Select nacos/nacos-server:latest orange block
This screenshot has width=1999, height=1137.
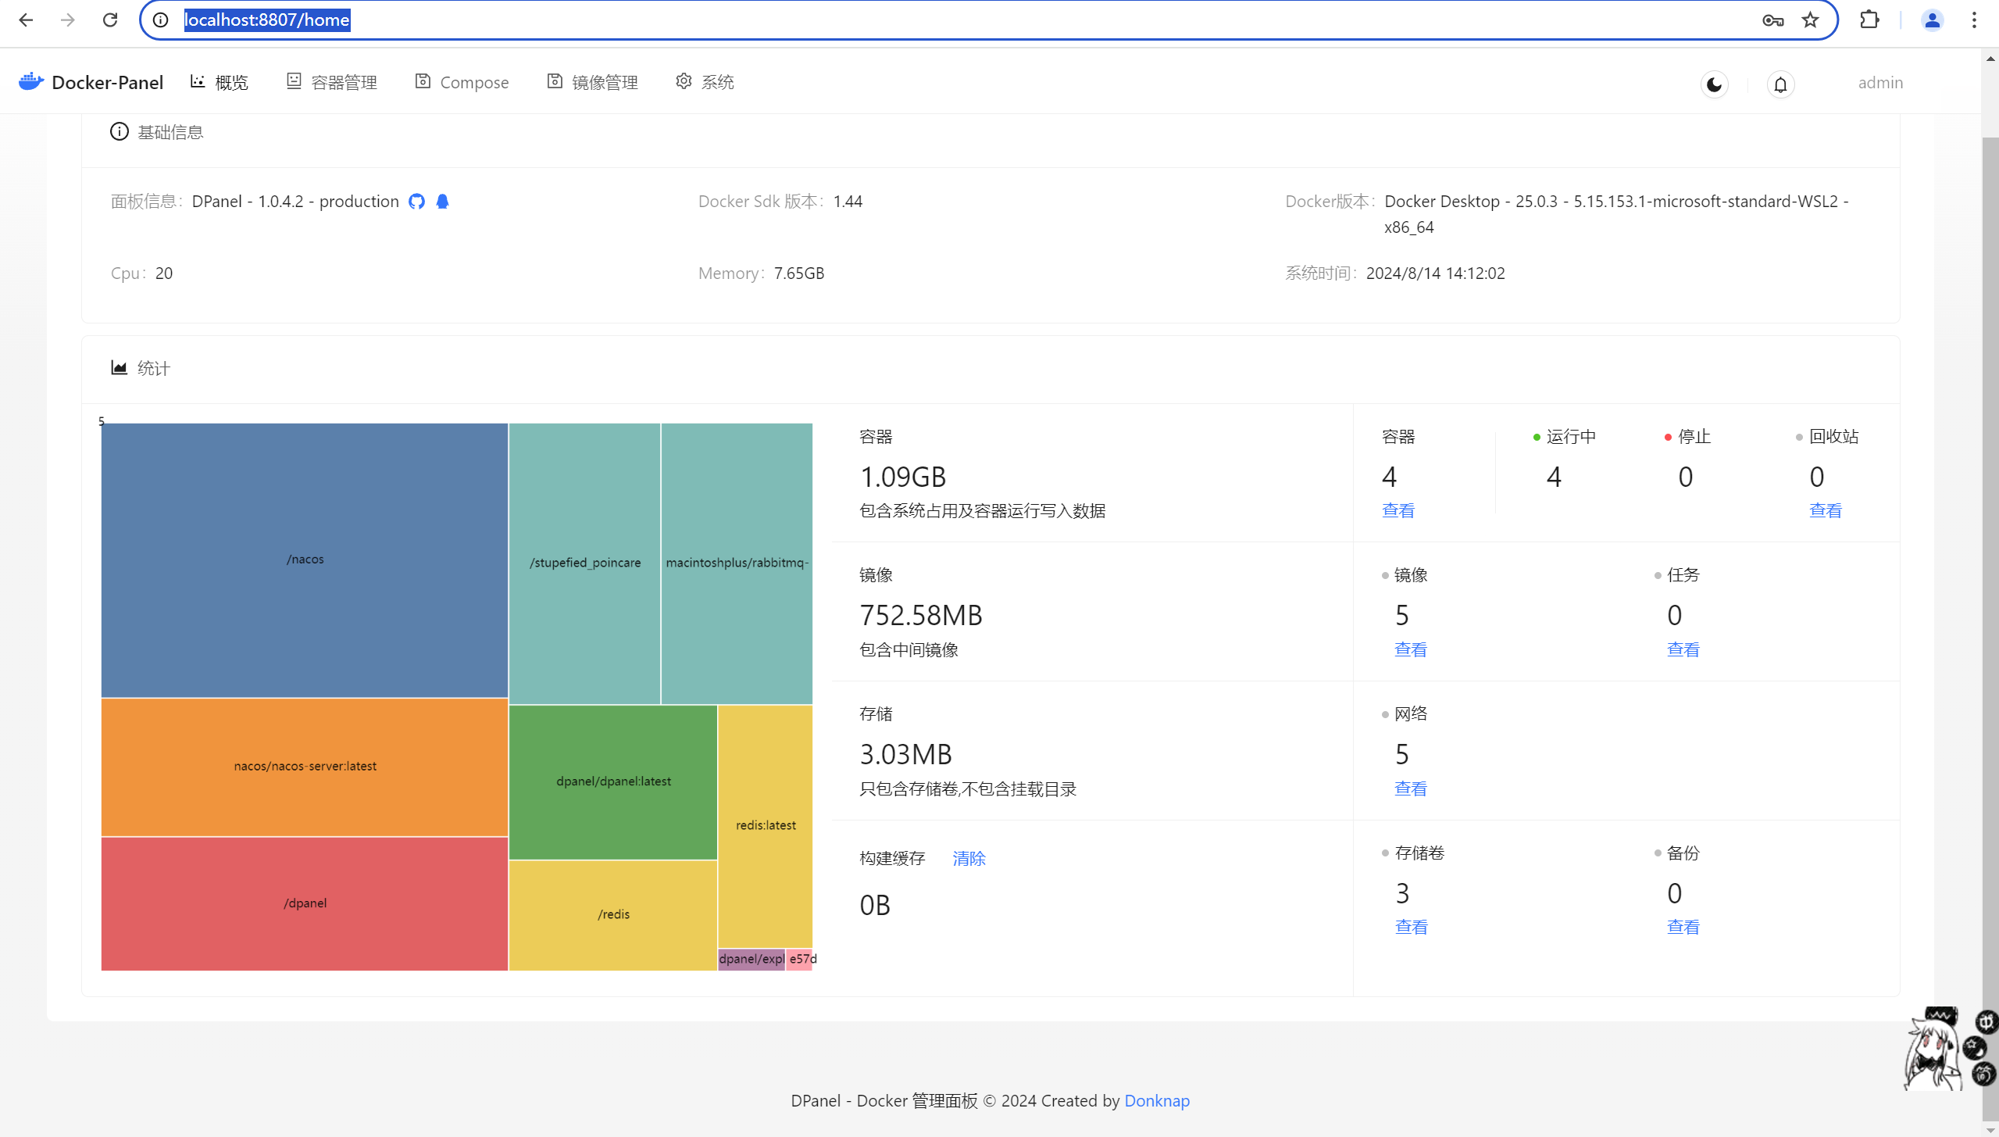(x=305, y=767)
